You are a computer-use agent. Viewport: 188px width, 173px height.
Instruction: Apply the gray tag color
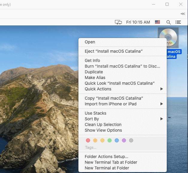tap(131, 140)
